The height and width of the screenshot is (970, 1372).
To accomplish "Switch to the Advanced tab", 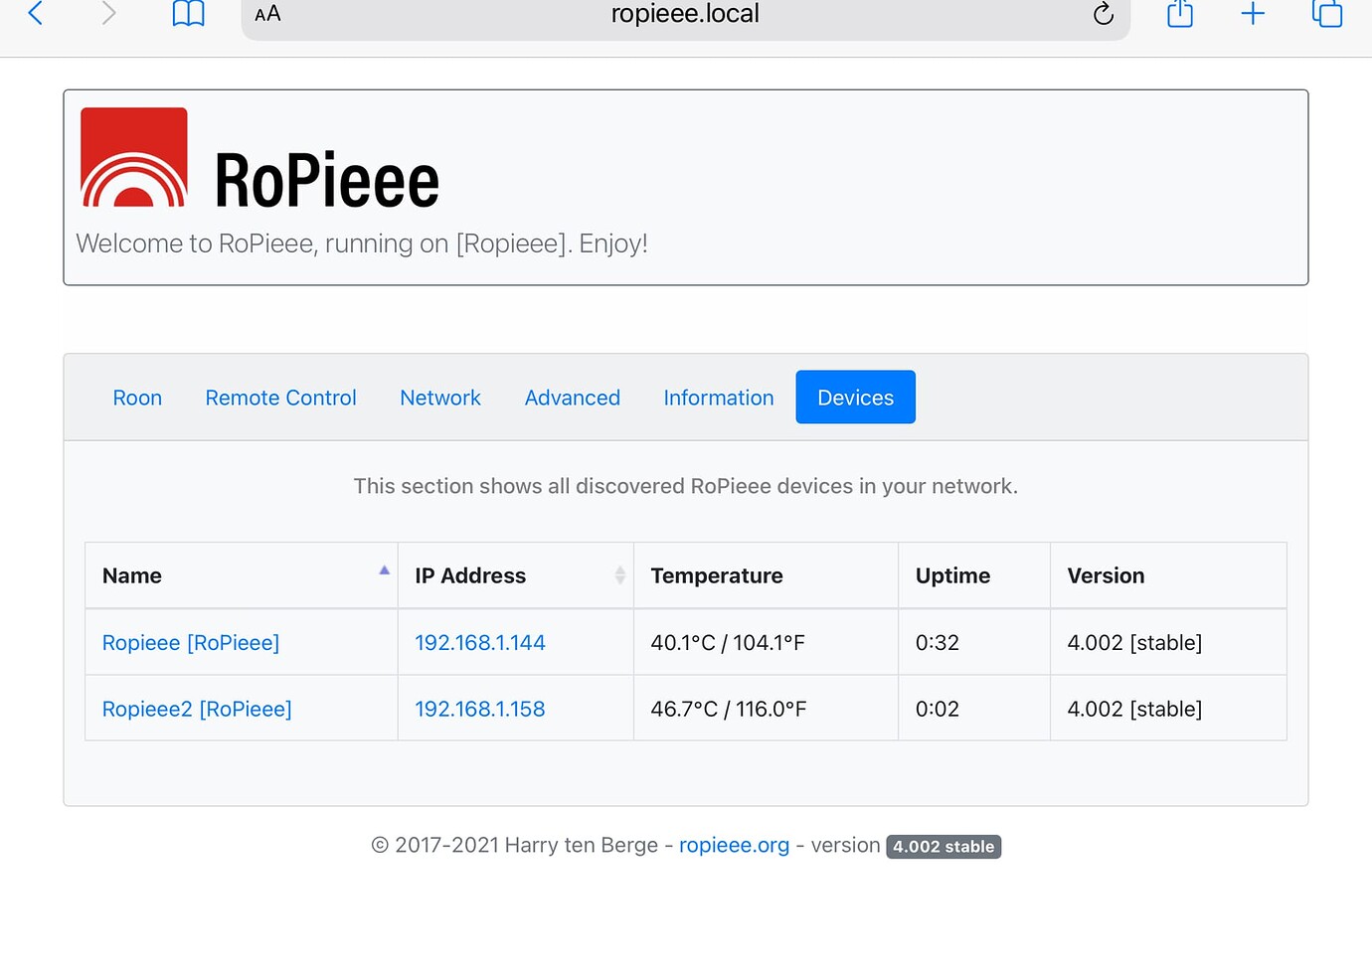I will coord(572,397).
